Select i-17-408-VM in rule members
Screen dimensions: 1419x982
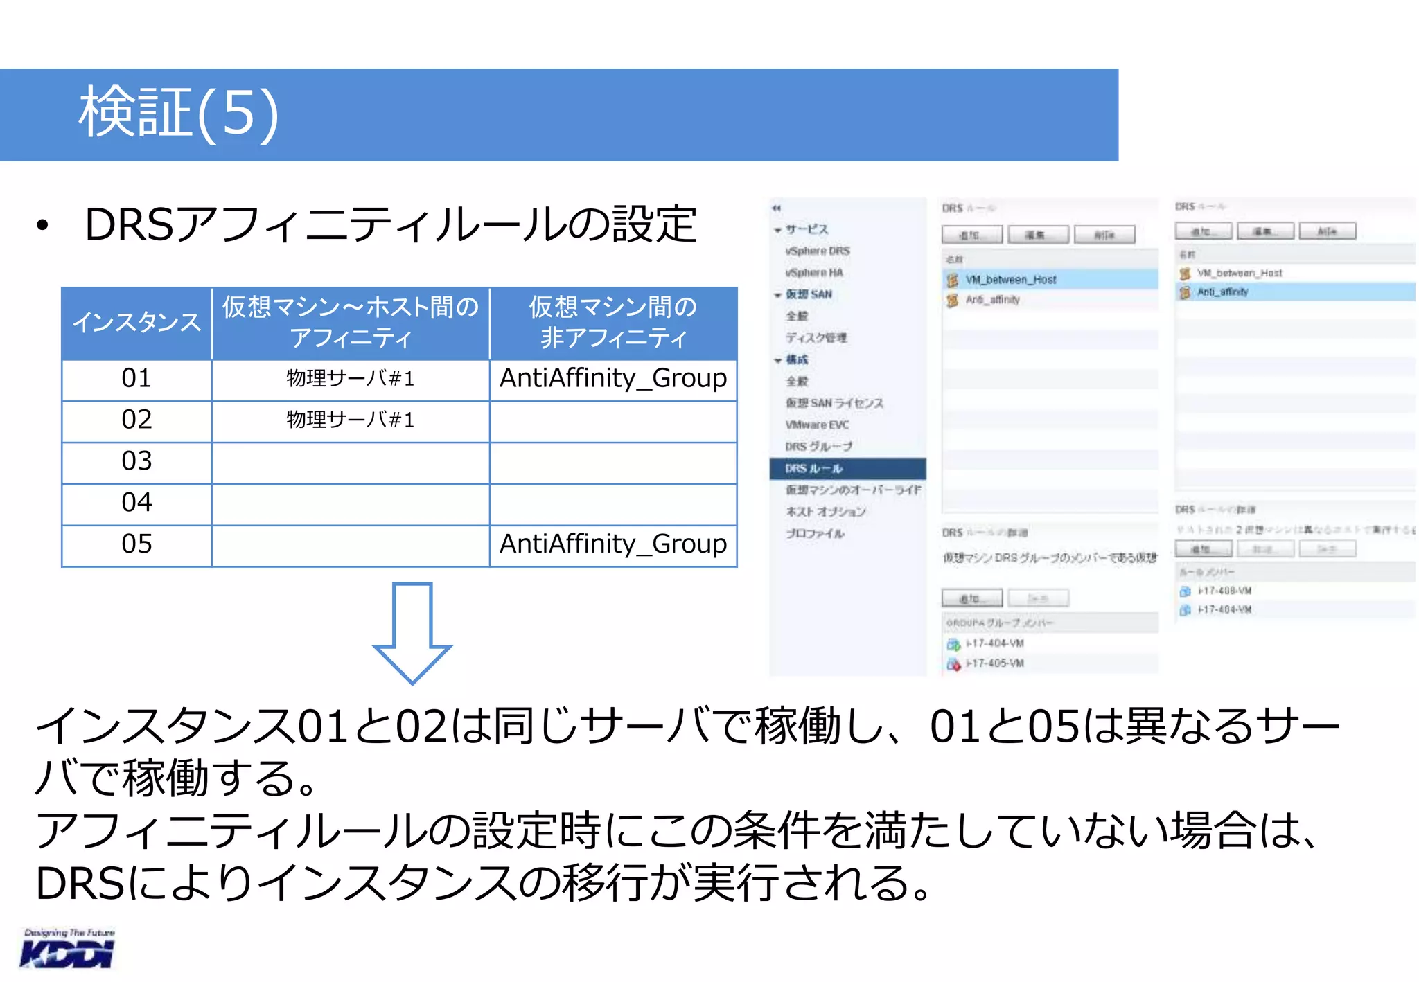coord(1224,591)
